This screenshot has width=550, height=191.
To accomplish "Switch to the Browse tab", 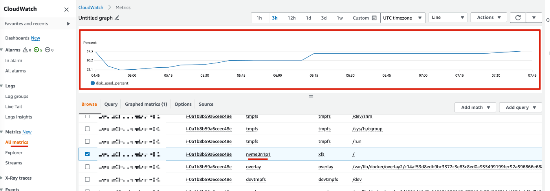I will [89, 105].
